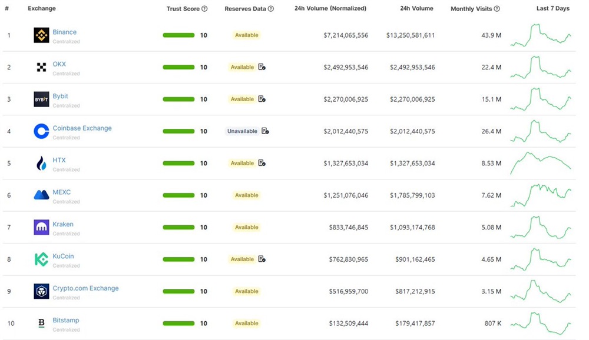This screenshot has width=589, height=340.
Task: Open the Bitstamp exchange link
Action: click(x=66, y=321)
